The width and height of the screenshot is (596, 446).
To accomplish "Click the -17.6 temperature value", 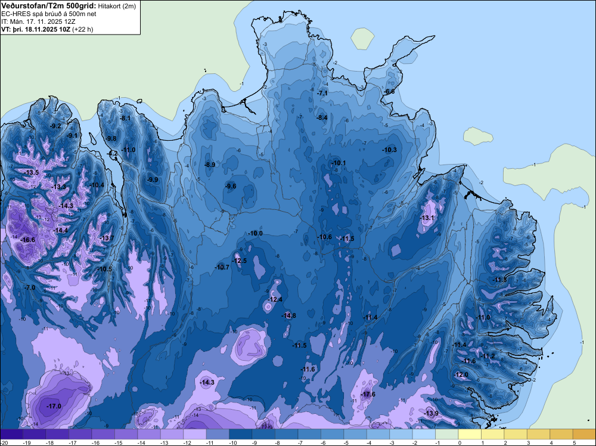I will [368, 394].
